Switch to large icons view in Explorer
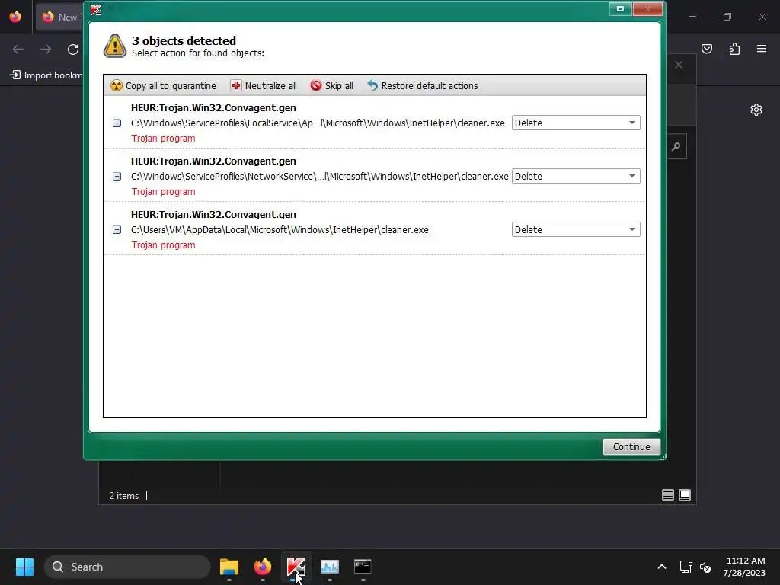780x585 pixels. (685, 495)
